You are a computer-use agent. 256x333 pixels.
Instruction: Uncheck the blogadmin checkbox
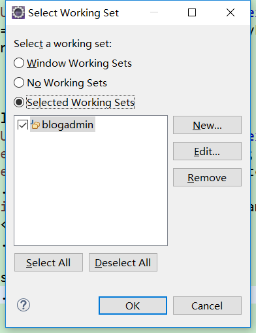click(x=23, y=125)
